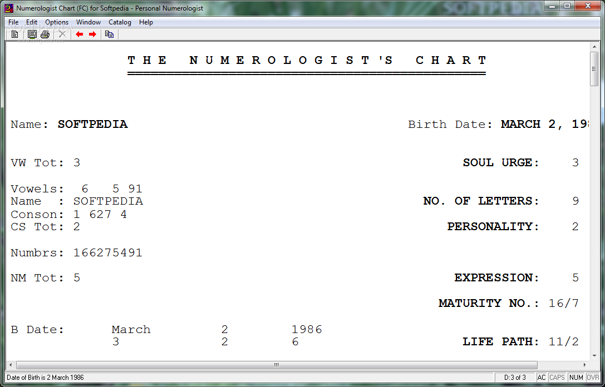
Task: Click the 'D:3 of 3' status entry
Action: pyautogui.click(x=515, y=378)
